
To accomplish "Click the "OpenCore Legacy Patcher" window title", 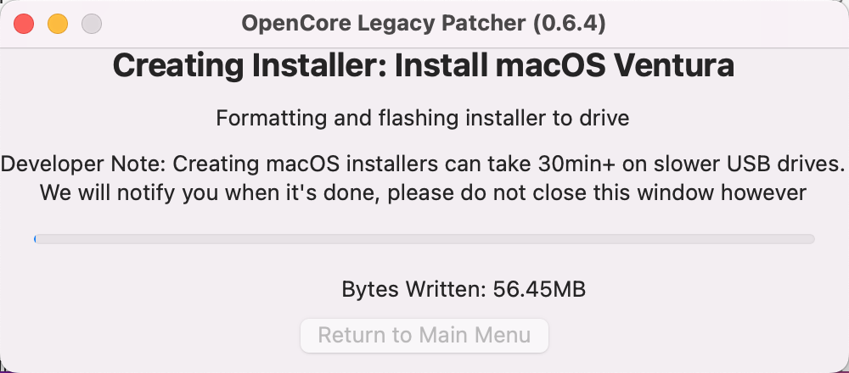I will 382,24.
